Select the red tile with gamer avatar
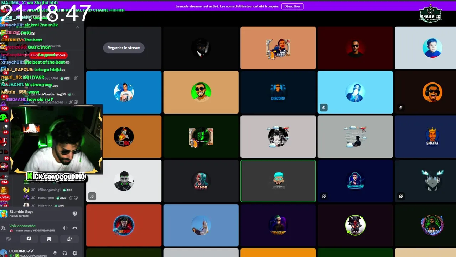The width and height of the screenshot is (456, 257). pos(124,225)
